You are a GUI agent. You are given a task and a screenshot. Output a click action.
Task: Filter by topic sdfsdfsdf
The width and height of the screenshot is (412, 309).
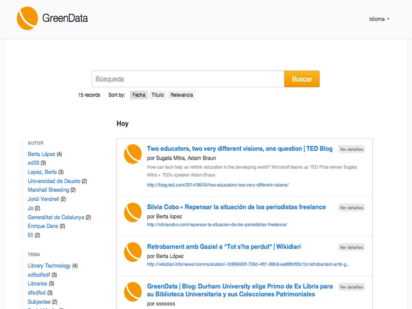[39, 275]
